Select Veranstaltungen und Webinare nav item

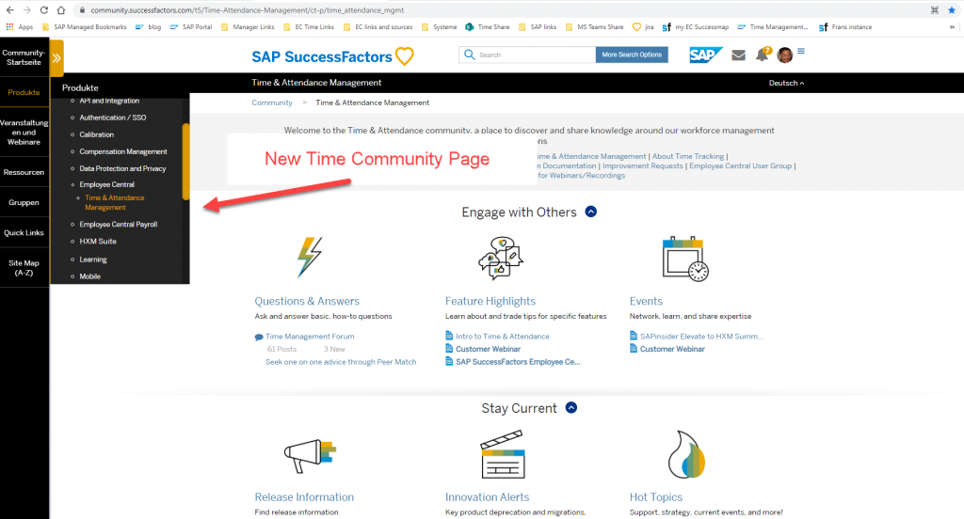click(24, 132)
